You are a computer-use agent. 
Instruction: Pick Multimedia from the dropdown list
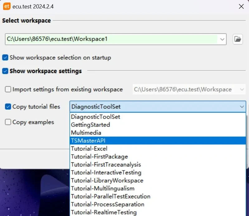pyautogui.click(x=86, y=133)
